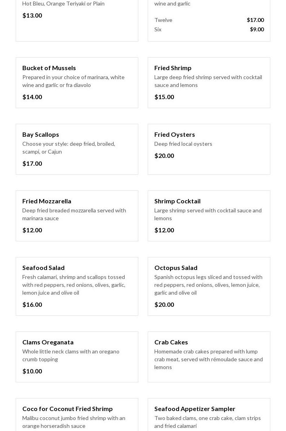Select the Seafood Appetizer Sampler heading
This screenshot has width=286, height=431.
tap(194, 409)
